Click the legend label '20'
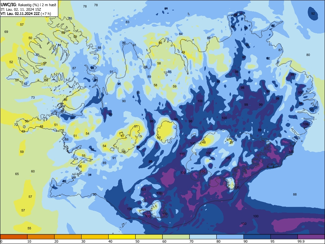 point(56,241)
